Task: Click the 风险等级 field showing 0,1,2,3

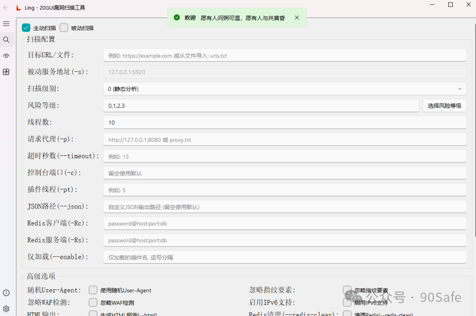Action: click(261, 106)
